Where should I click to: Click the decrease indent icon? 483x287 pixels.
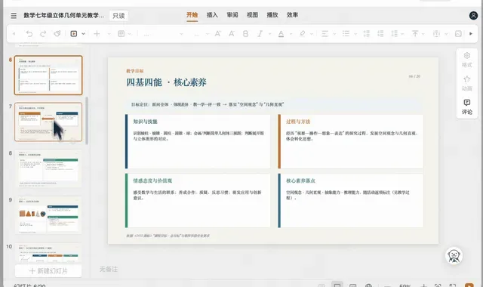click(x=367, y=33)
